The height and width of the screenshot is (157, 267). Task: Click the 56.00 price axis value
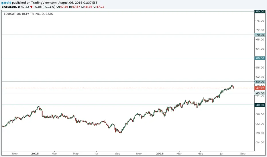[260, 68]
